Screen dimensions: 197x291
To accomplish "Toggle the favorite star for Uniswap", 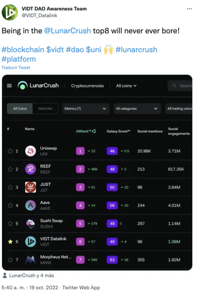I will coord(10,151).
